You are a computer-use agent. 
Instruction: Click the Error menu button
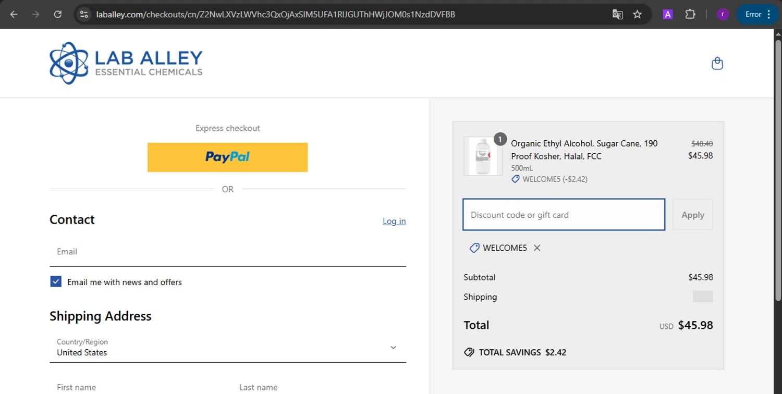[x=758, y=15]
